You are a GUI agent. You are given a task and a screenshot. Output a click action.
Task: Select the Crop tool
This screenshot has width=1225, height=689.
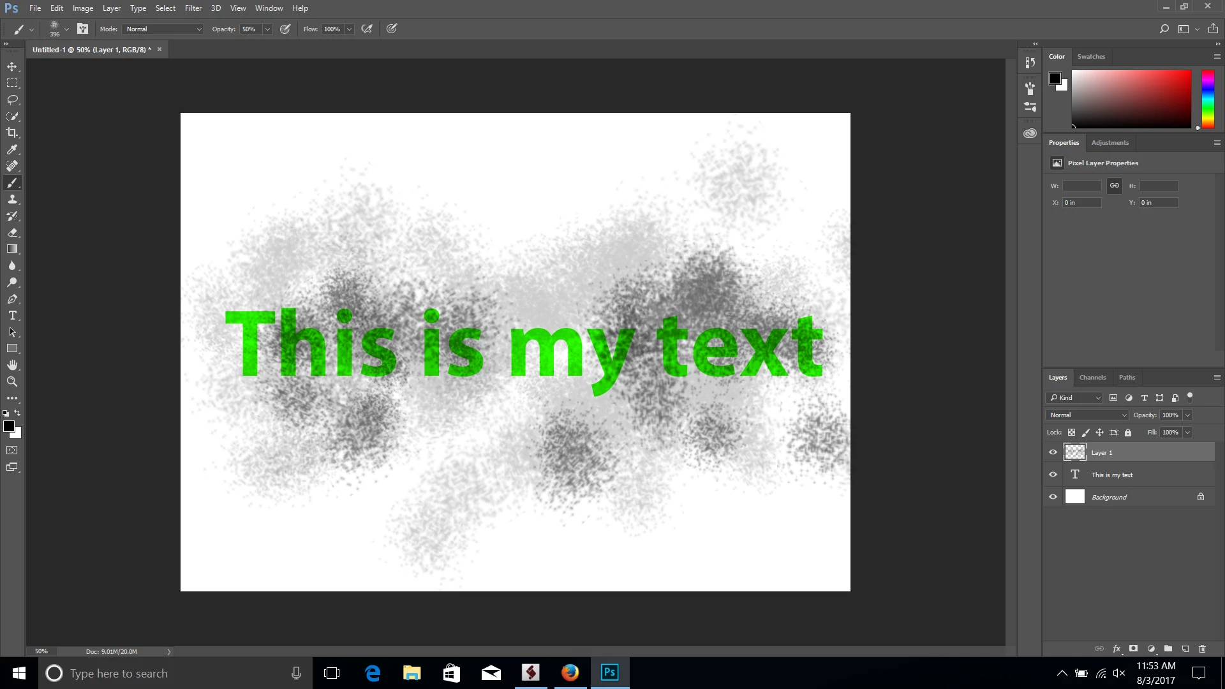tap(12, 133)
